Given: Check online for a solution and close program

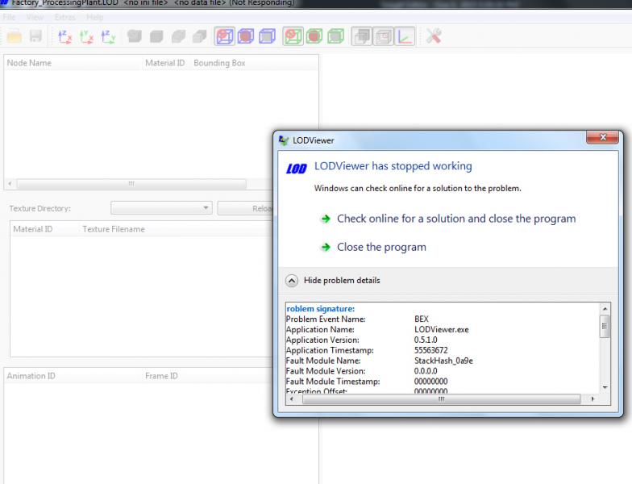Looking at the screenshot, I should tap(456, 219).
